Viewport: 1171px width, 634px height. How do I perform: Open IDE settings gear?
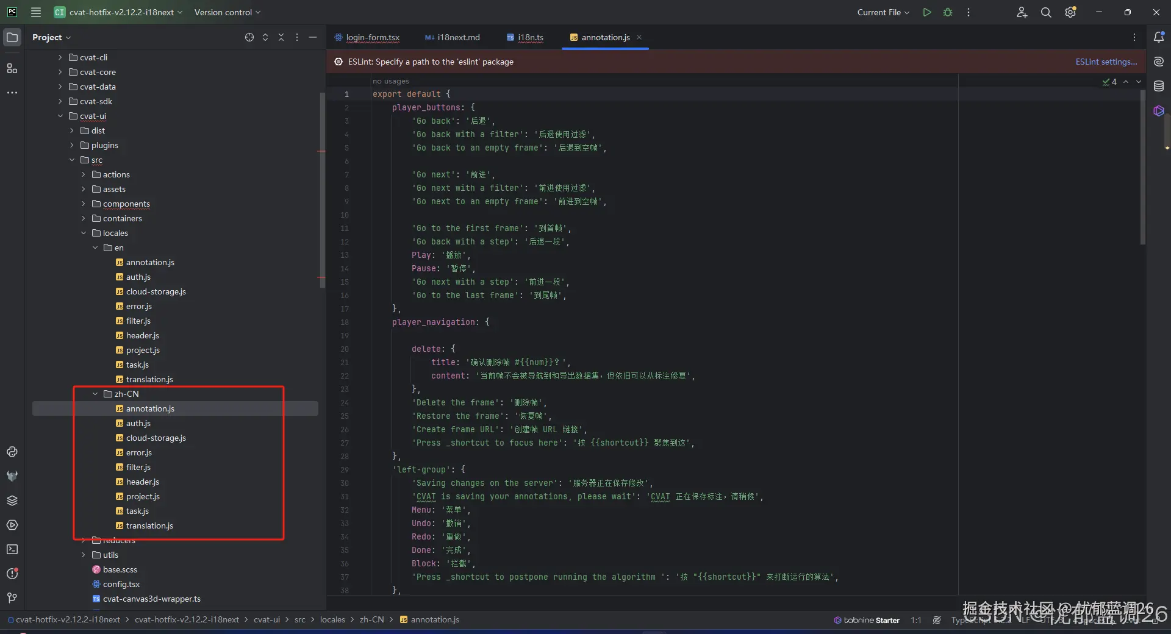point(1070,12)
